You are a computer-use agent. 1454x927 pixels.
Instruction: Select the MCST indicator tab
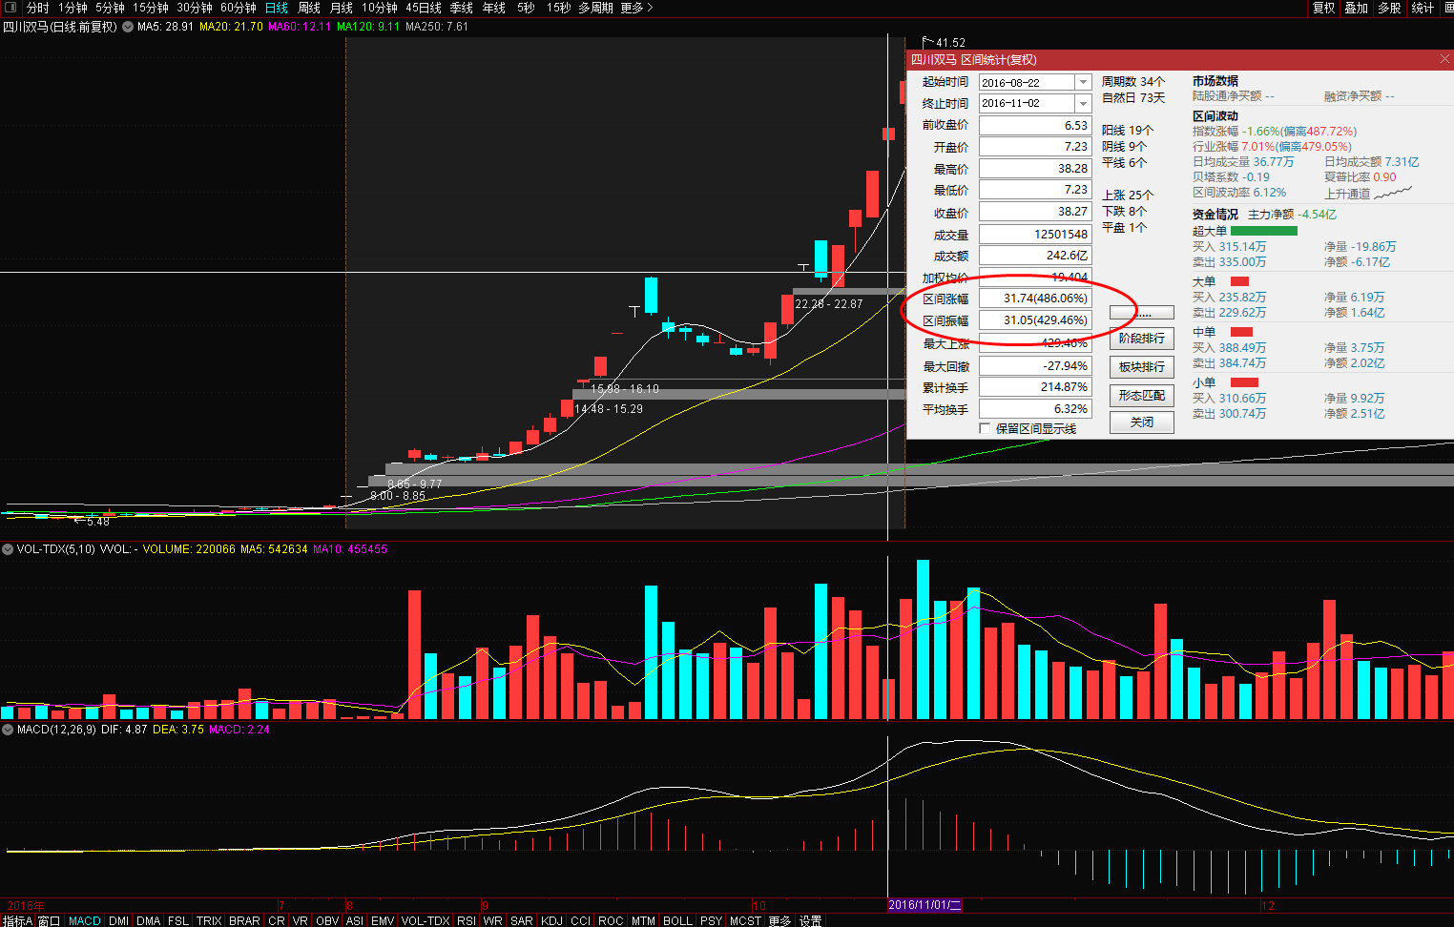point(745,920)
